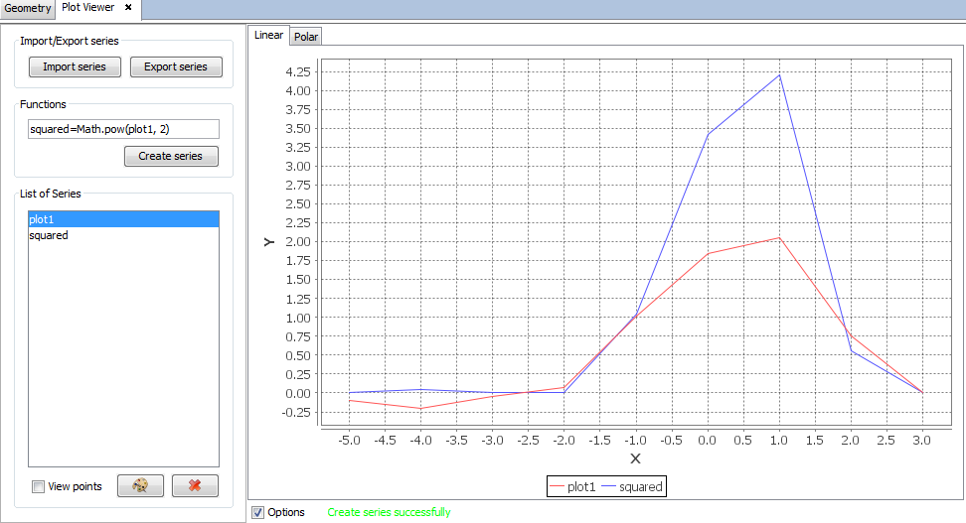This screenshot has width=966, height=523.
Task: Close the Plot Viewer tab
Action: click(x=128, y=7)
